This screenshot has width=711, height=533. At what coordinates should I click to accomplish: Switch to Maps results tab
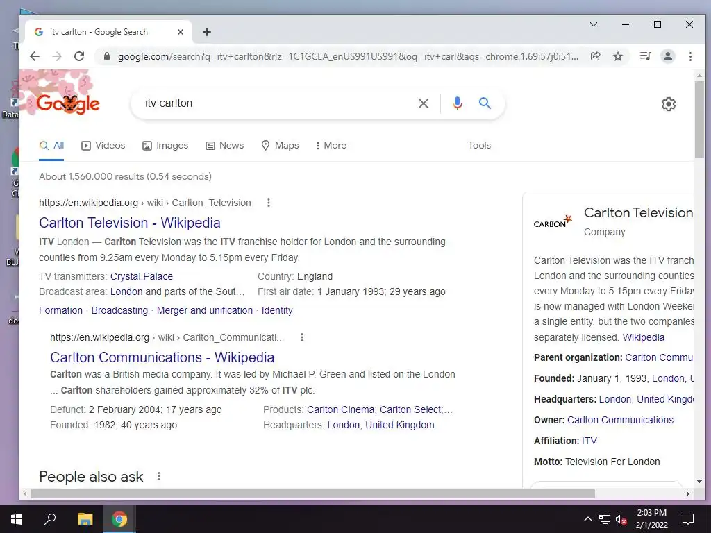281,146
